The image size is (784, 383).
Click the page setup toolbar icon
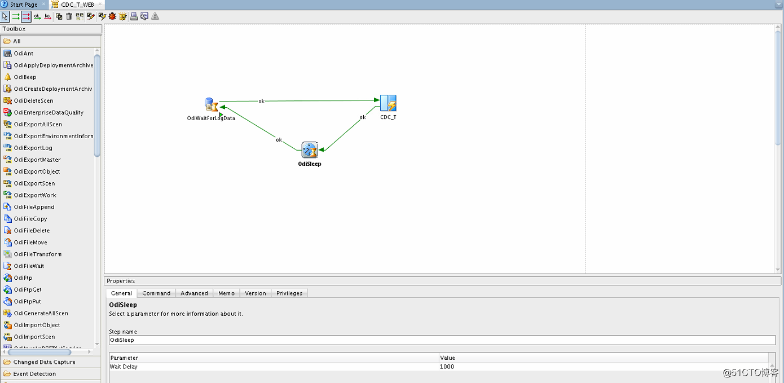[144, 16]
